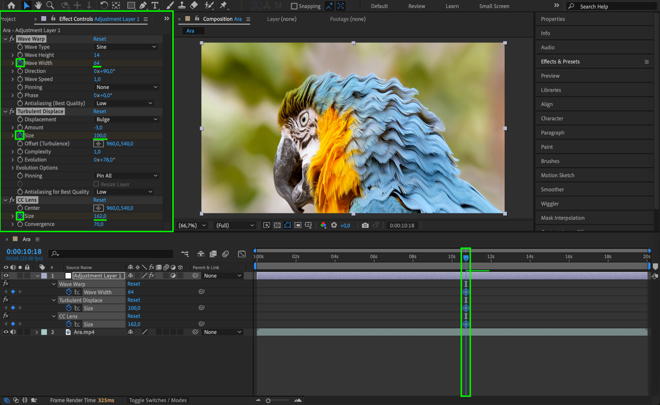The image size is (660, 405).
Task: Select the Hand tool
Action: [x=38, y=5]
